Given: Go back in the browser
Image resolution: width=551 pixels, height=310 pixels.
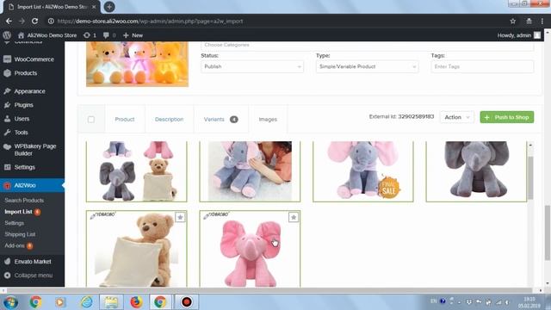Looking at the screenshot, I should 9,21.
